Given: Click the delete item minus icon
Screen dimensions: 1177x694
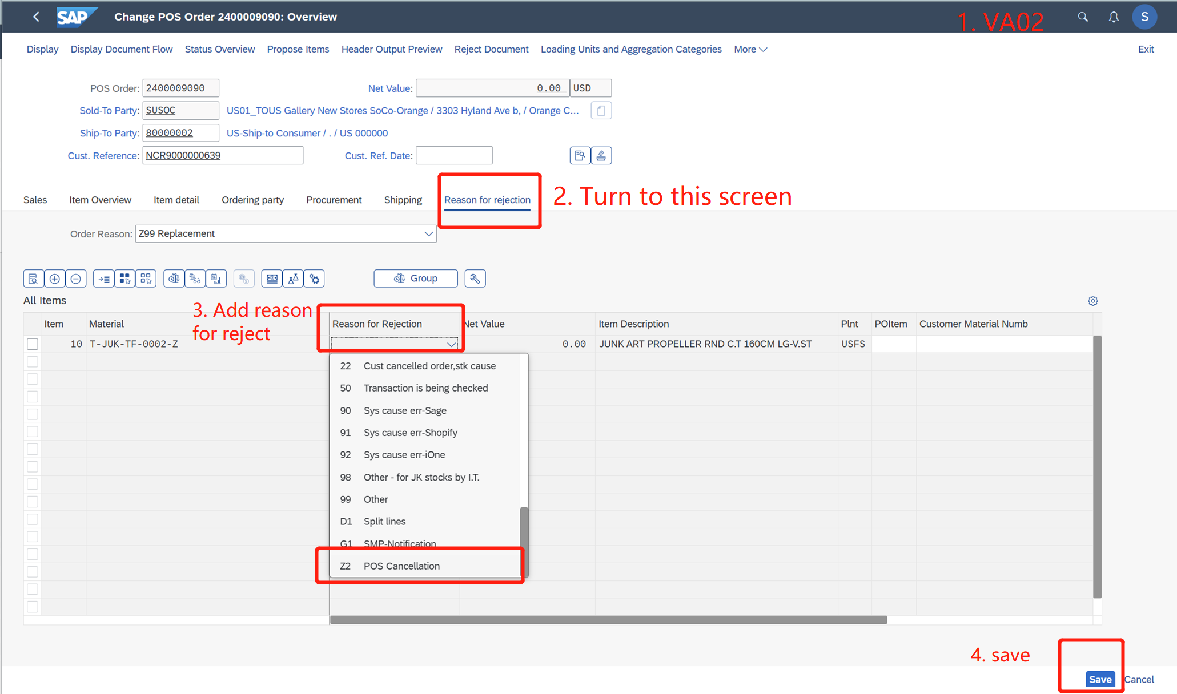Looking at the screenshot, I should (76, 279).
